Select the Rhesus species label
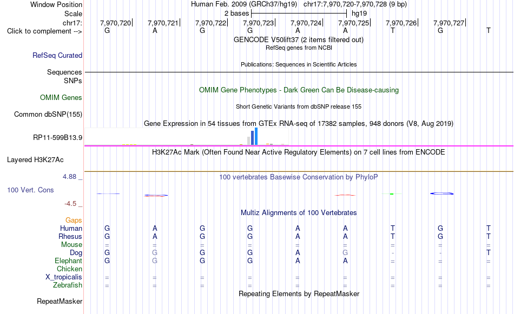Viewport: 514px width, 314px height. (70, 236)
